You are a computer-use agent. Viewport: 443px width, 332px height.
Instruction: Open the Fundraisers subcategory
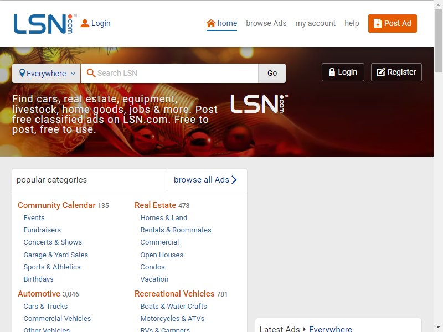[42, 230]
